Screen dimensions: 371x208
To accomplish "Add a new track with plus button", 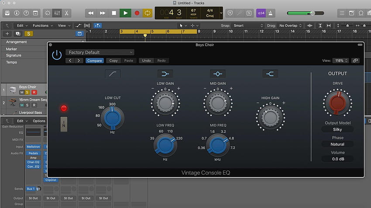I will click(7, 34).
